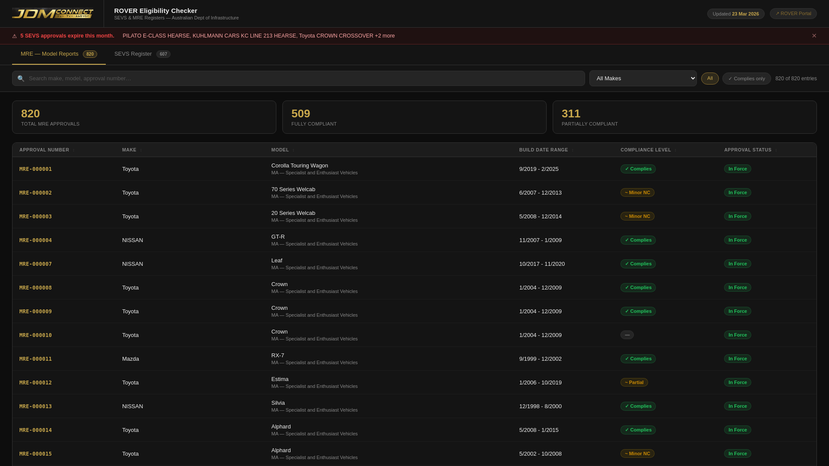Sort by Make column arrows
This screenshot has width=829, height=466.
(x=141, y=150)
